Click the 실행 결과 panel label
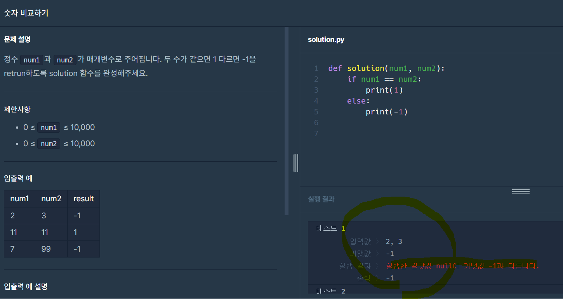This screenshot has height=299, width=563. (321, 199)
